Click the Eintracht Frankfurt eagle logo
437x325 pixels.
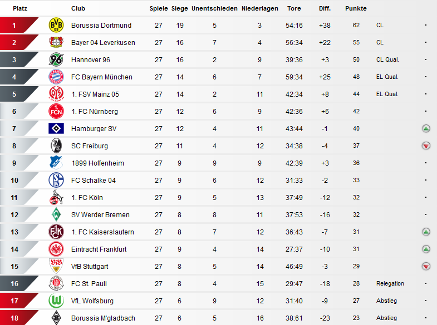(x=56, y=249)
